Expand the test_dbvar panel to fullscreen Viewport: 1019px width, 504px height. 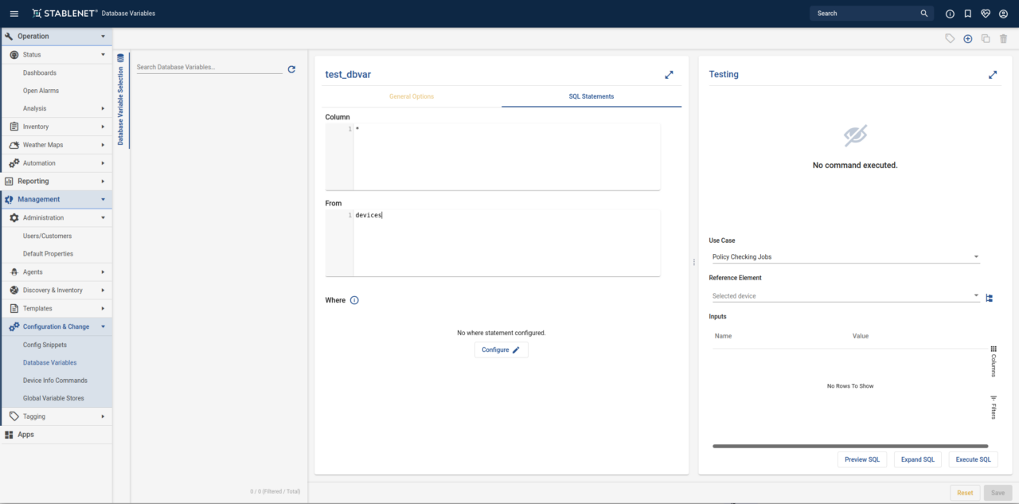coord(669,75)
